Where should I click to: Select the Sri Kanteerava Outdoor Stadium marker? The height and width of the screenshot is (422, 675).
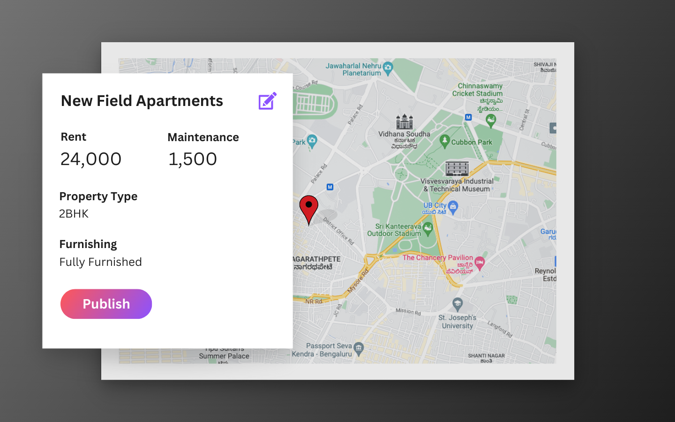(427, 229)
